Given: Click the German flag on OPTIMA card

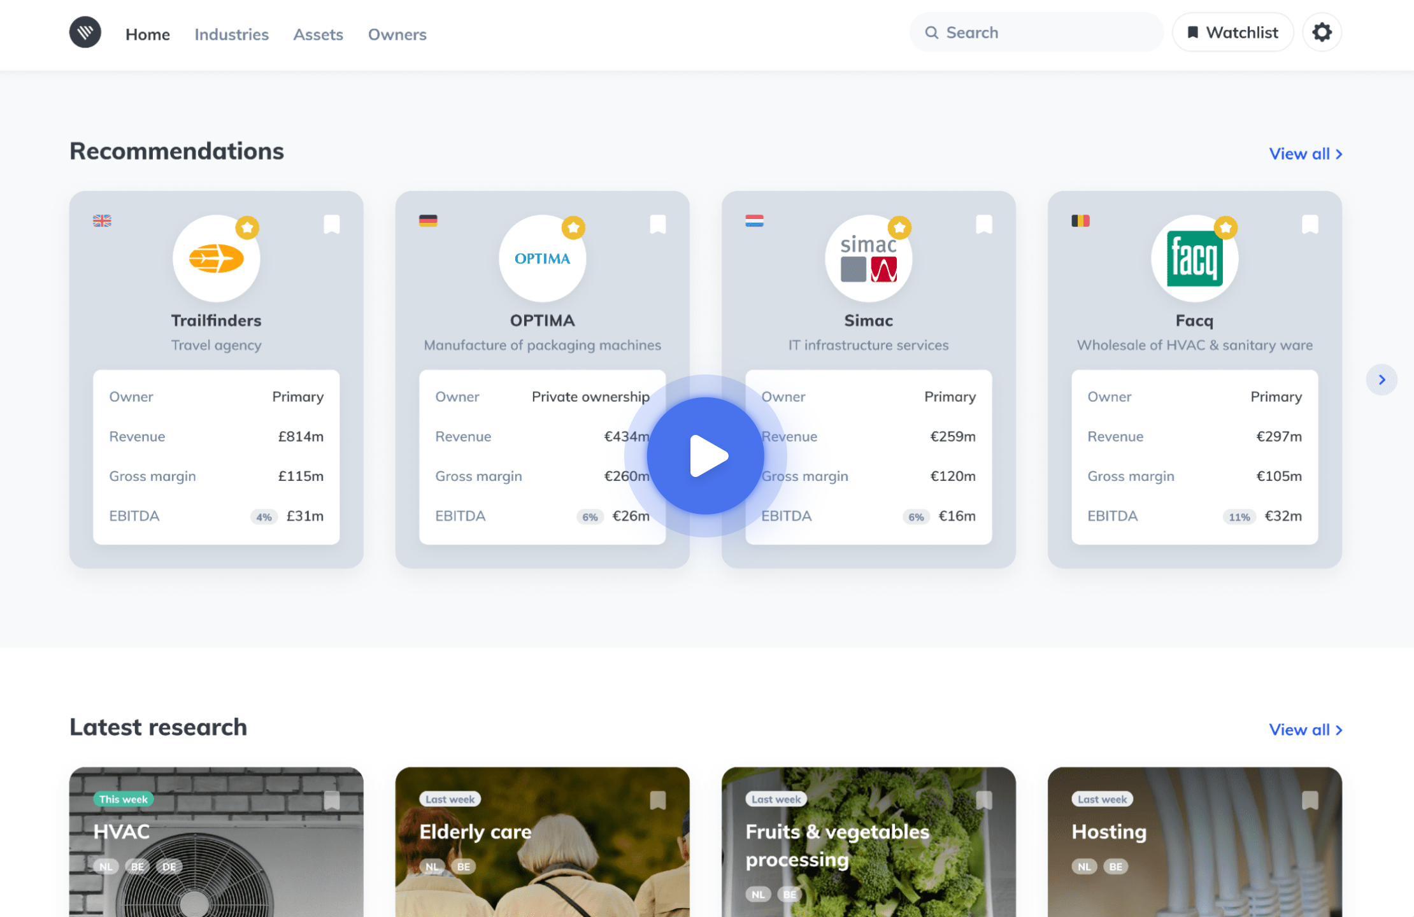Looking at the screenshot, I should coord(428,221).
